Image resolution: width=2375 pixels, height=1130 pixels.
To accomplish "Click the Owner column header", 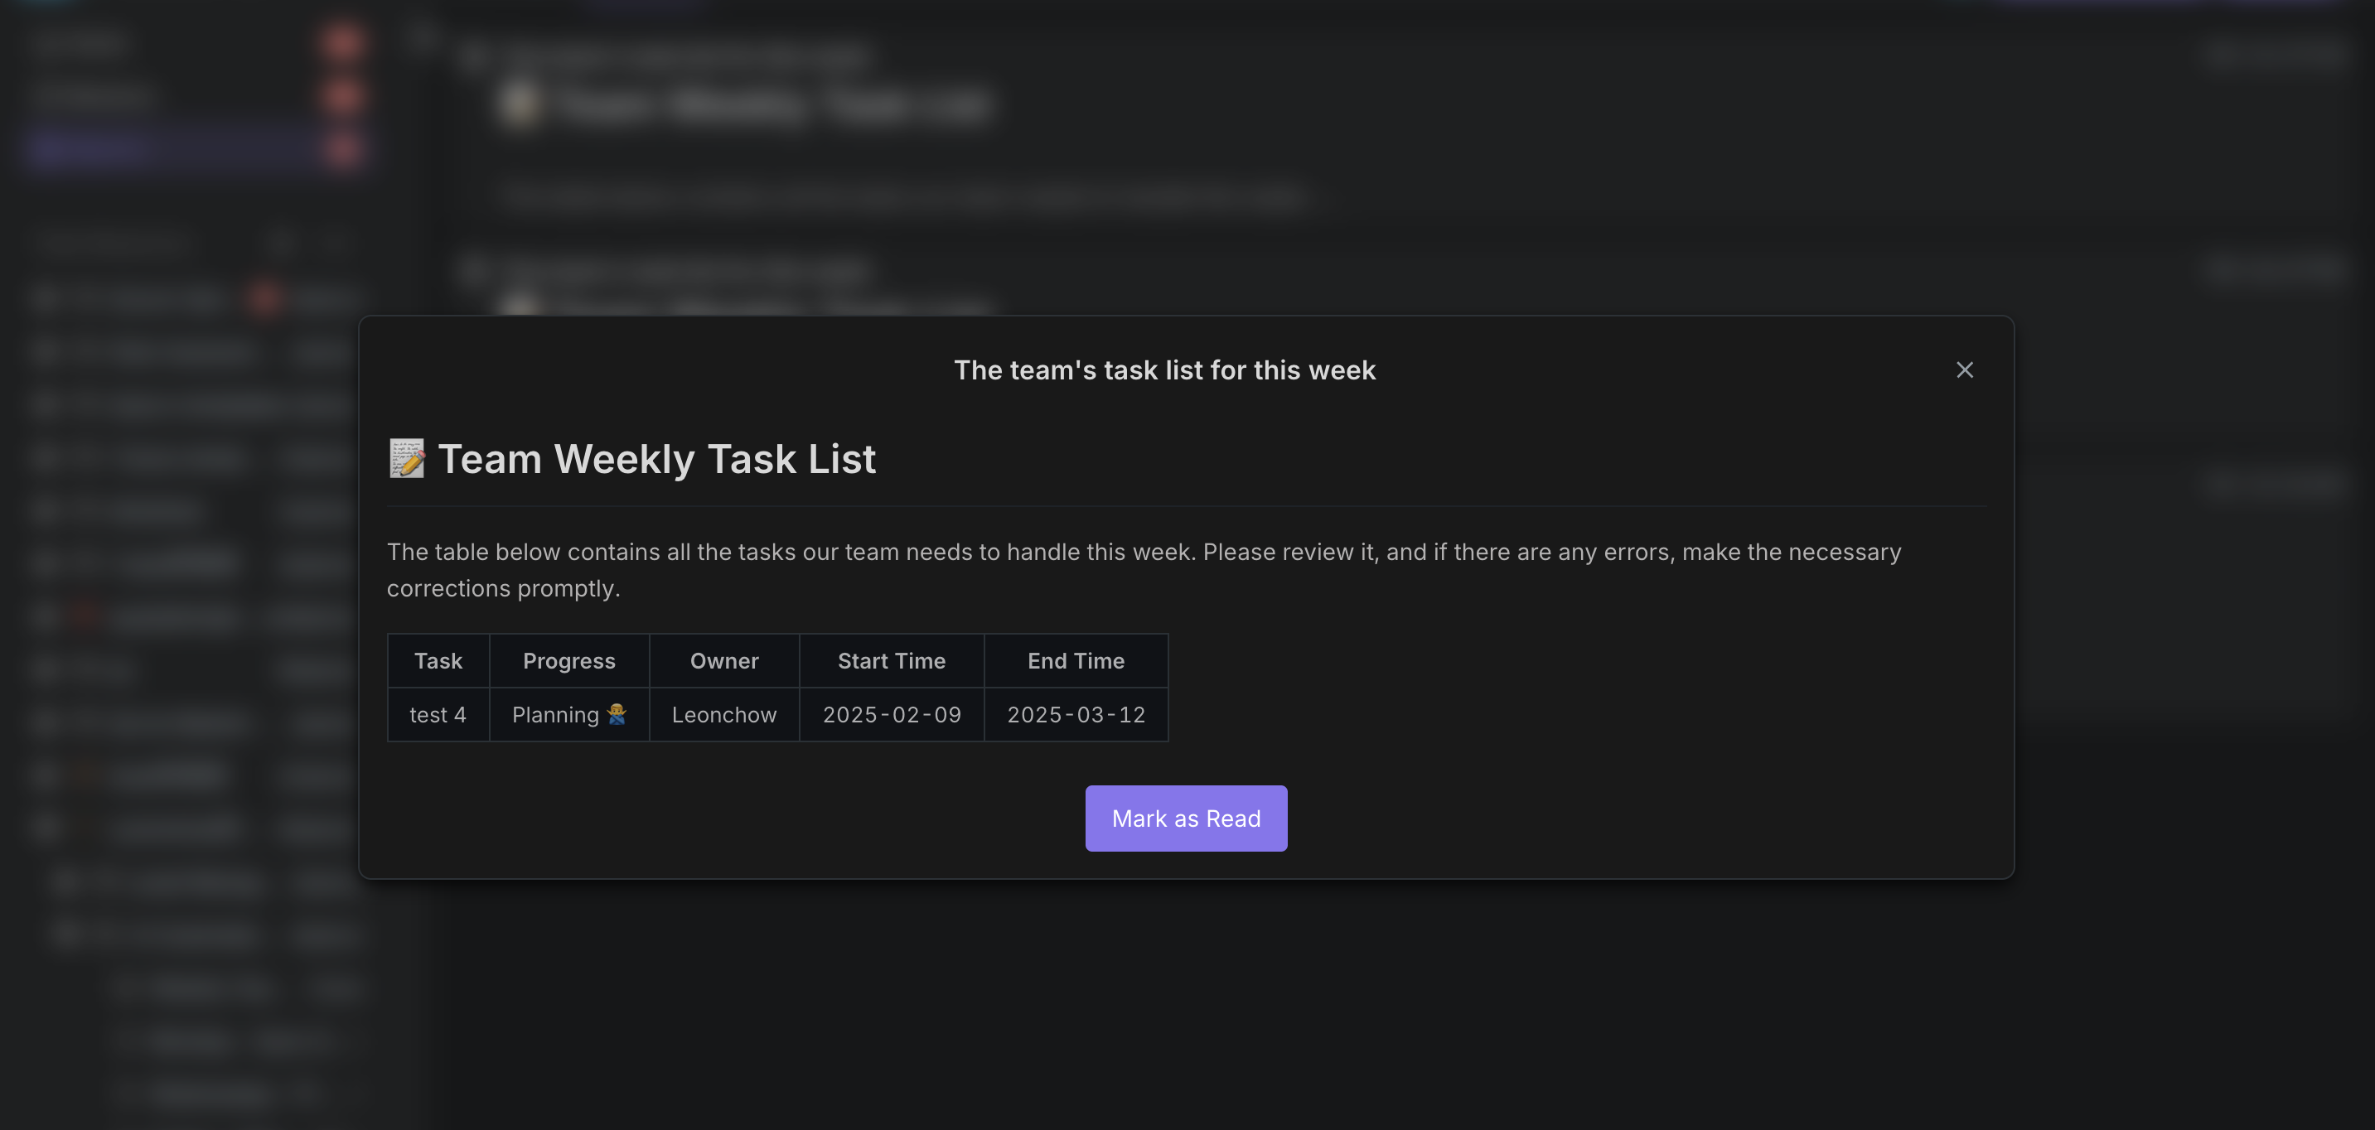I will [723, 661].
